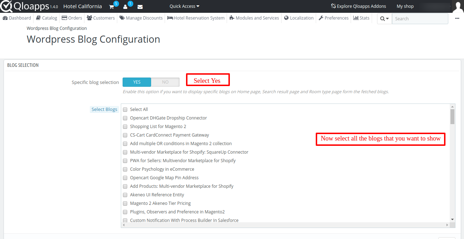Screen dimensions: 464x239
Task: Click the Wordpress Blog Configuration breadcrumb
Action: [57, 28]
